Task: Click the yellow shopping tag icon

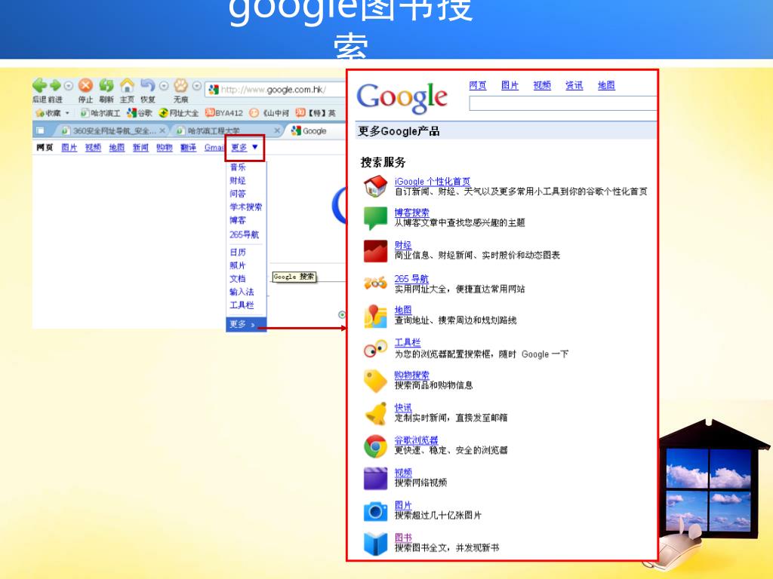Action: click(x=376, y=381)
